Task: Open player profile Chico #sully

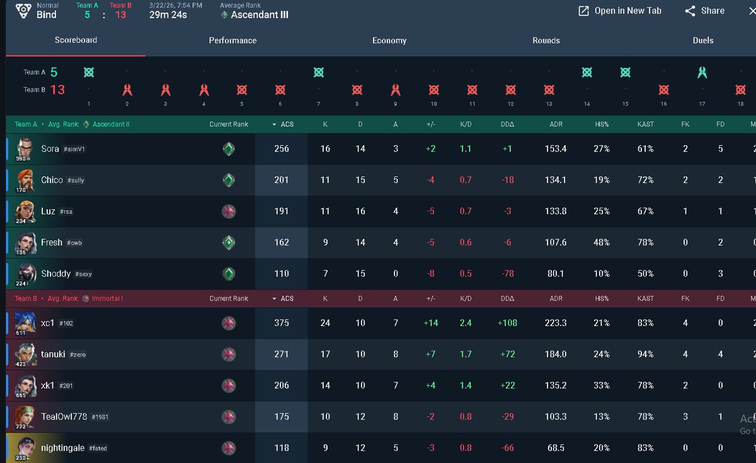Action: (63, 180)
